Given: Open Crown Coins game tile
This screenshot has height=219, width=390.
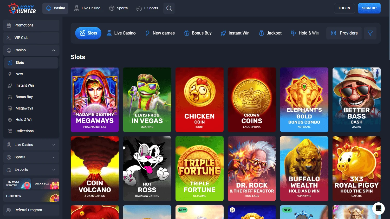Looking at the screenshot, I should (x=252, y=100).
